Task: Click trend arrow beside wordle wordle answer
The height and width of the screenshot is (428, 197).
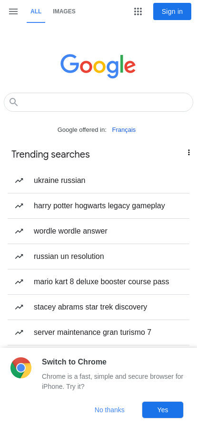Action: tap(19, 231)
